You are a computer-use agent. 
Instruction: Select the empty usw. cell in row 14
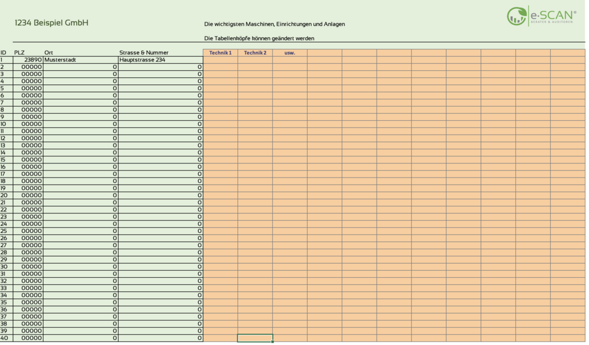pyautogui.click(x=290, y=152)
